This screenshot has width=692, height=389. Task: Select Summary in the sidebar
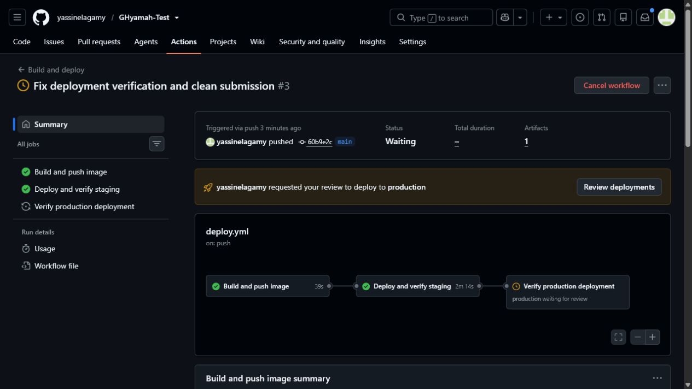[x=91, y=124]
